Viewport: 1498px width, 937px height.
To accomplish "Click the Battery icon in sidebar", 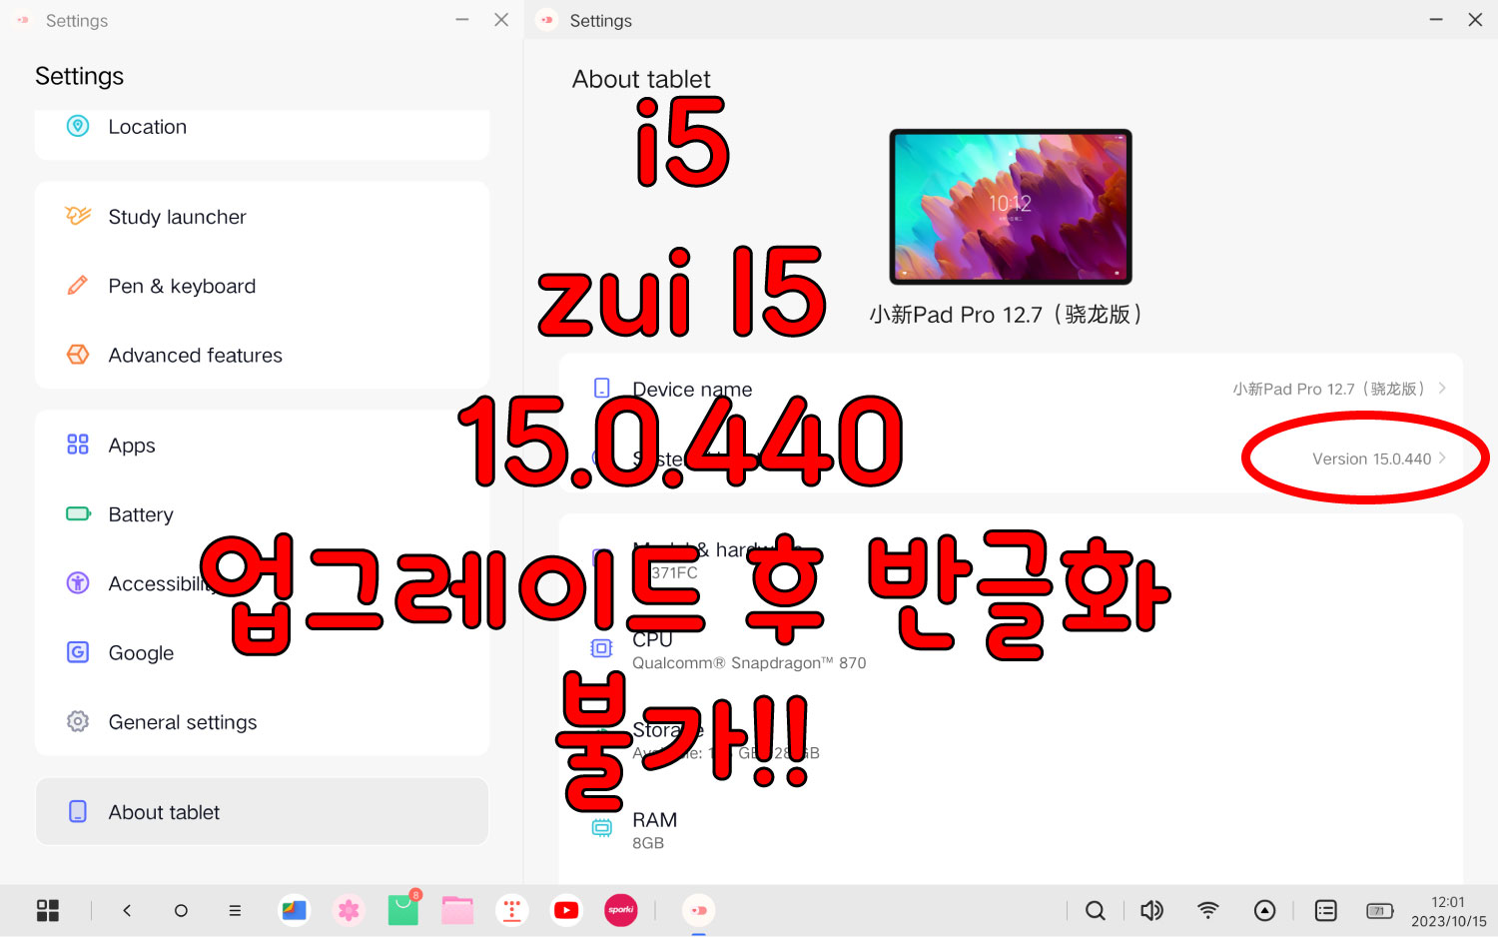I will tap(78, 513).
